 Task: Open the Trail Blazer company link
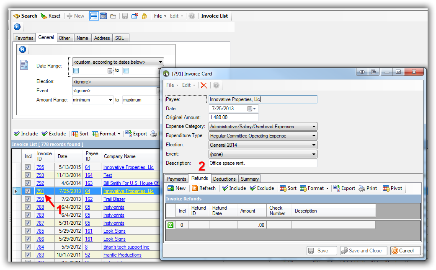coord(114,199)
